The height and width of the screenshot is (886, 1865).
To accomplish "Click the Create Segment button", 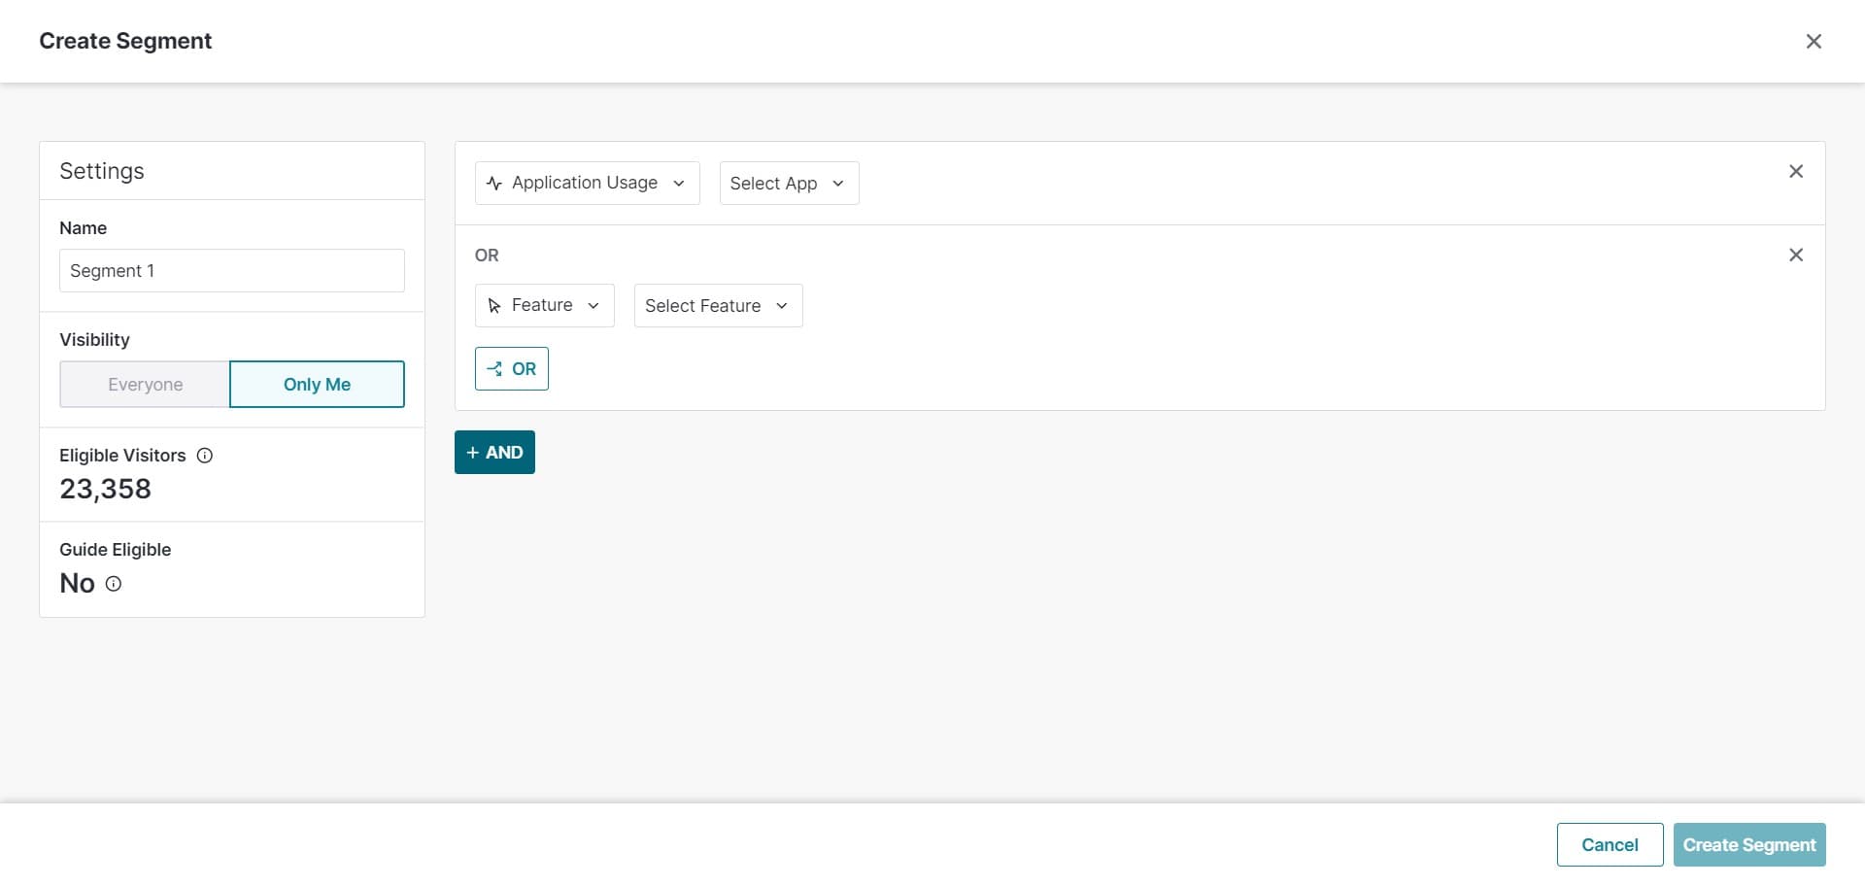I will pos(1748,845).
